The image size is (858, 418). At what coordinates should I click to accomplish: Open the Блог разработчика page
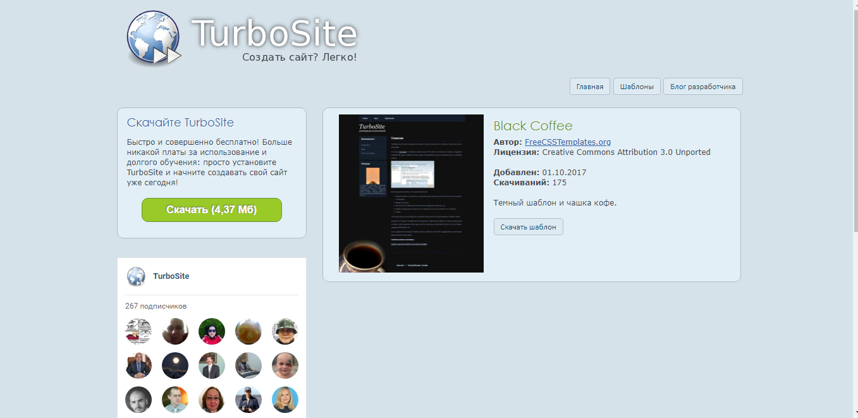[702, 86]
